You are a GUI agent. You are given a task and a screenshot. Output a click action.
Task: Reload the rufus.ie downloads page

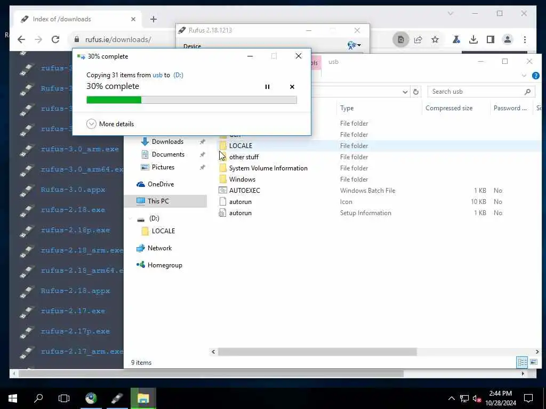[x=55, y=39]
